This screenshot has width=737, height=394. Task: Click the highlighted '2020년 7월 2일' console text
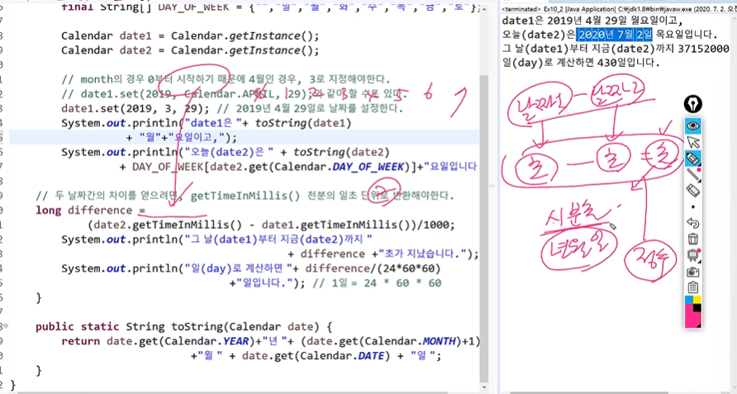click(x=616, y=35)
